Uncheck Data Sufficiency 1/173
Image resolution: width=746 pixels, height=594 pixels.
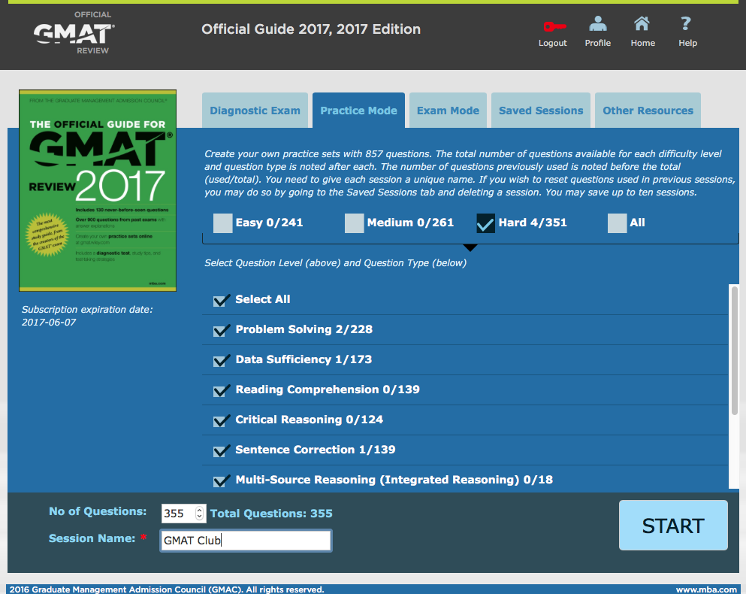click(x=221, y=360)
